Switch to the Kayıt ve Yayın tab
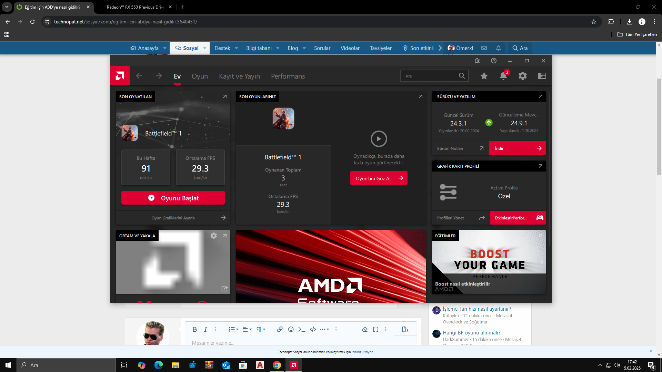662x372 pixels. 239,76
